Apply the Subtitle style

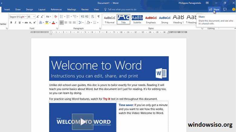[137, 19]
